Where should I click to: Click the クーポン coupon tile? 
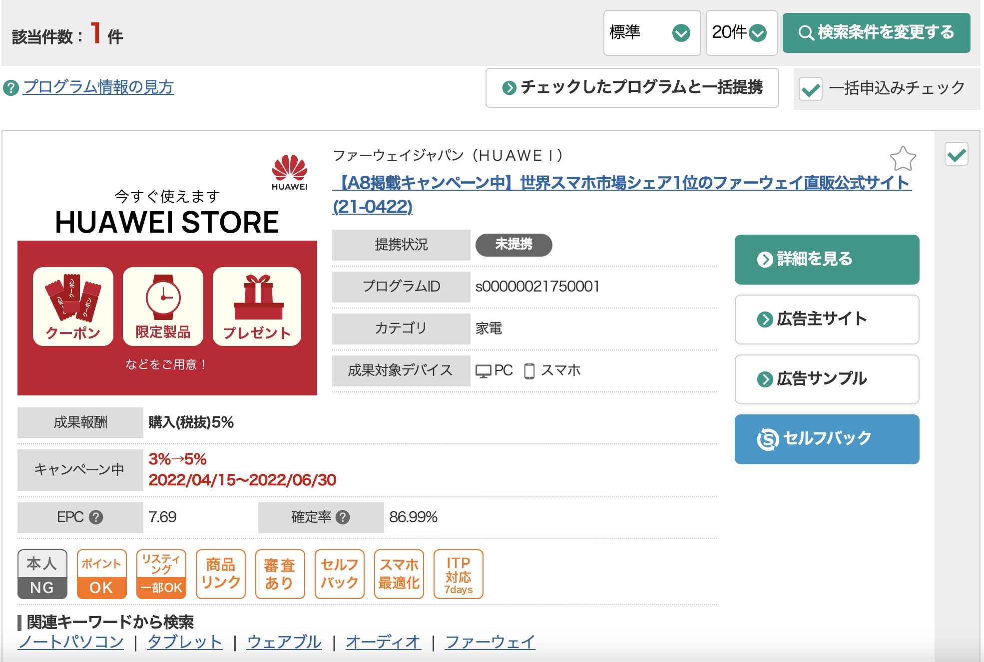coord(73,307)
